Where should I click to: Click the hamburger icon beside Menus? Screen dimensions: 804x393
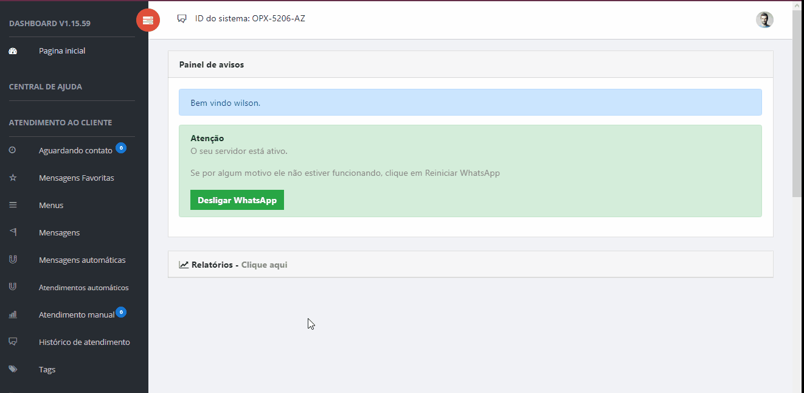[x=13, y=205]
